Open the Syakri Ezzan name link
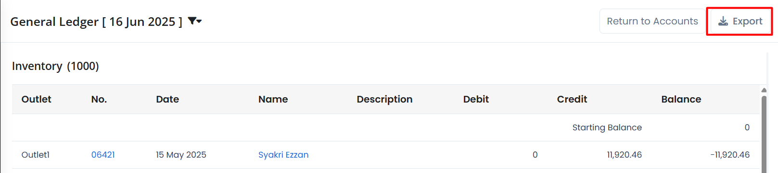Screen dimensions: 778x173 tap(283, 155)
